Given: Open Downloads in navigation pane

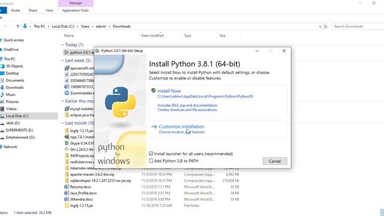Looking at the screenshot, I should 14,88.
